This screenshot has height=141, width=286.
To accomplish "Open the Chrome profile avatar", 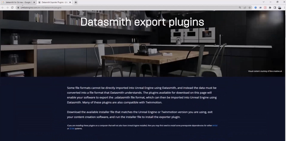I will pos(280,8).
